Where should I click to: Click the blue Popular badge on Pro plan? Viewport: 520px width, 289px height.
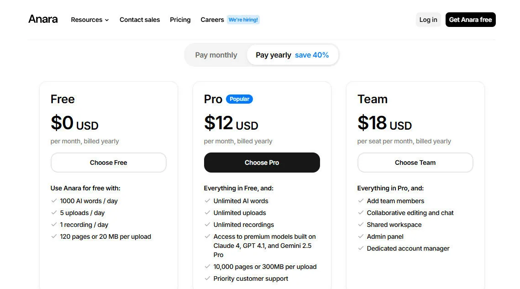click(x=240, y=99)
